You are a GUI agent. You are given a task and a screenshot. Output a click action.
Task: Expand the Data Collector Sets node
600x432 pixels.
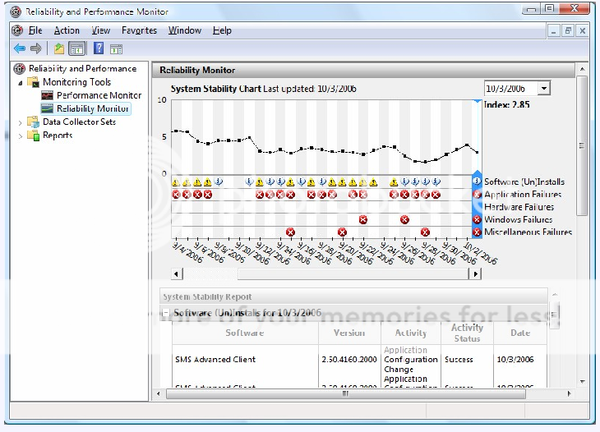coord(20,122)
